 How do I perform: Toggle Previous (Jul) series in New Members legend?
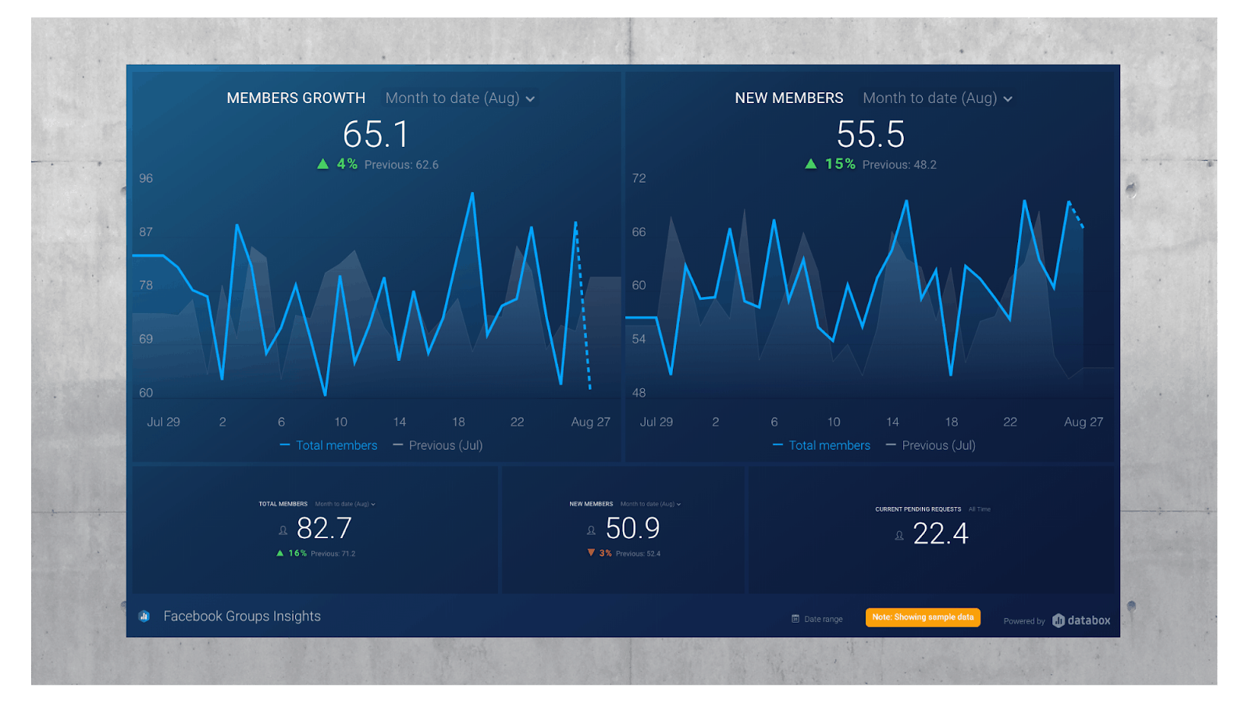(931, 445)
